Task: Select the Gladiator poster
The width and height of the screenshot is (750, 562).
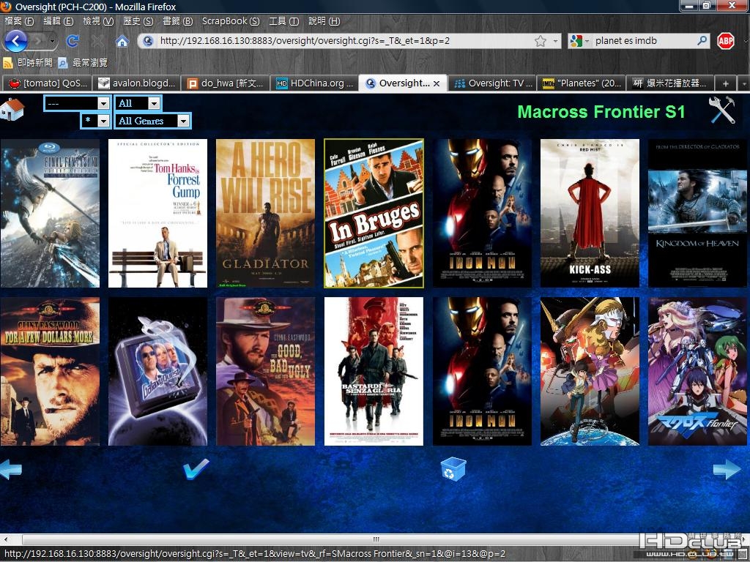Action: [x=265, y=213]
